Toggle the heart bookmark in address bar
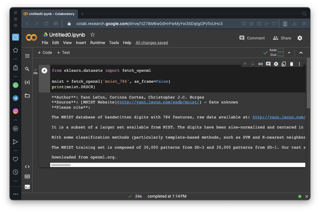Viewport: 320px width, 212px height. pos(274,24)
